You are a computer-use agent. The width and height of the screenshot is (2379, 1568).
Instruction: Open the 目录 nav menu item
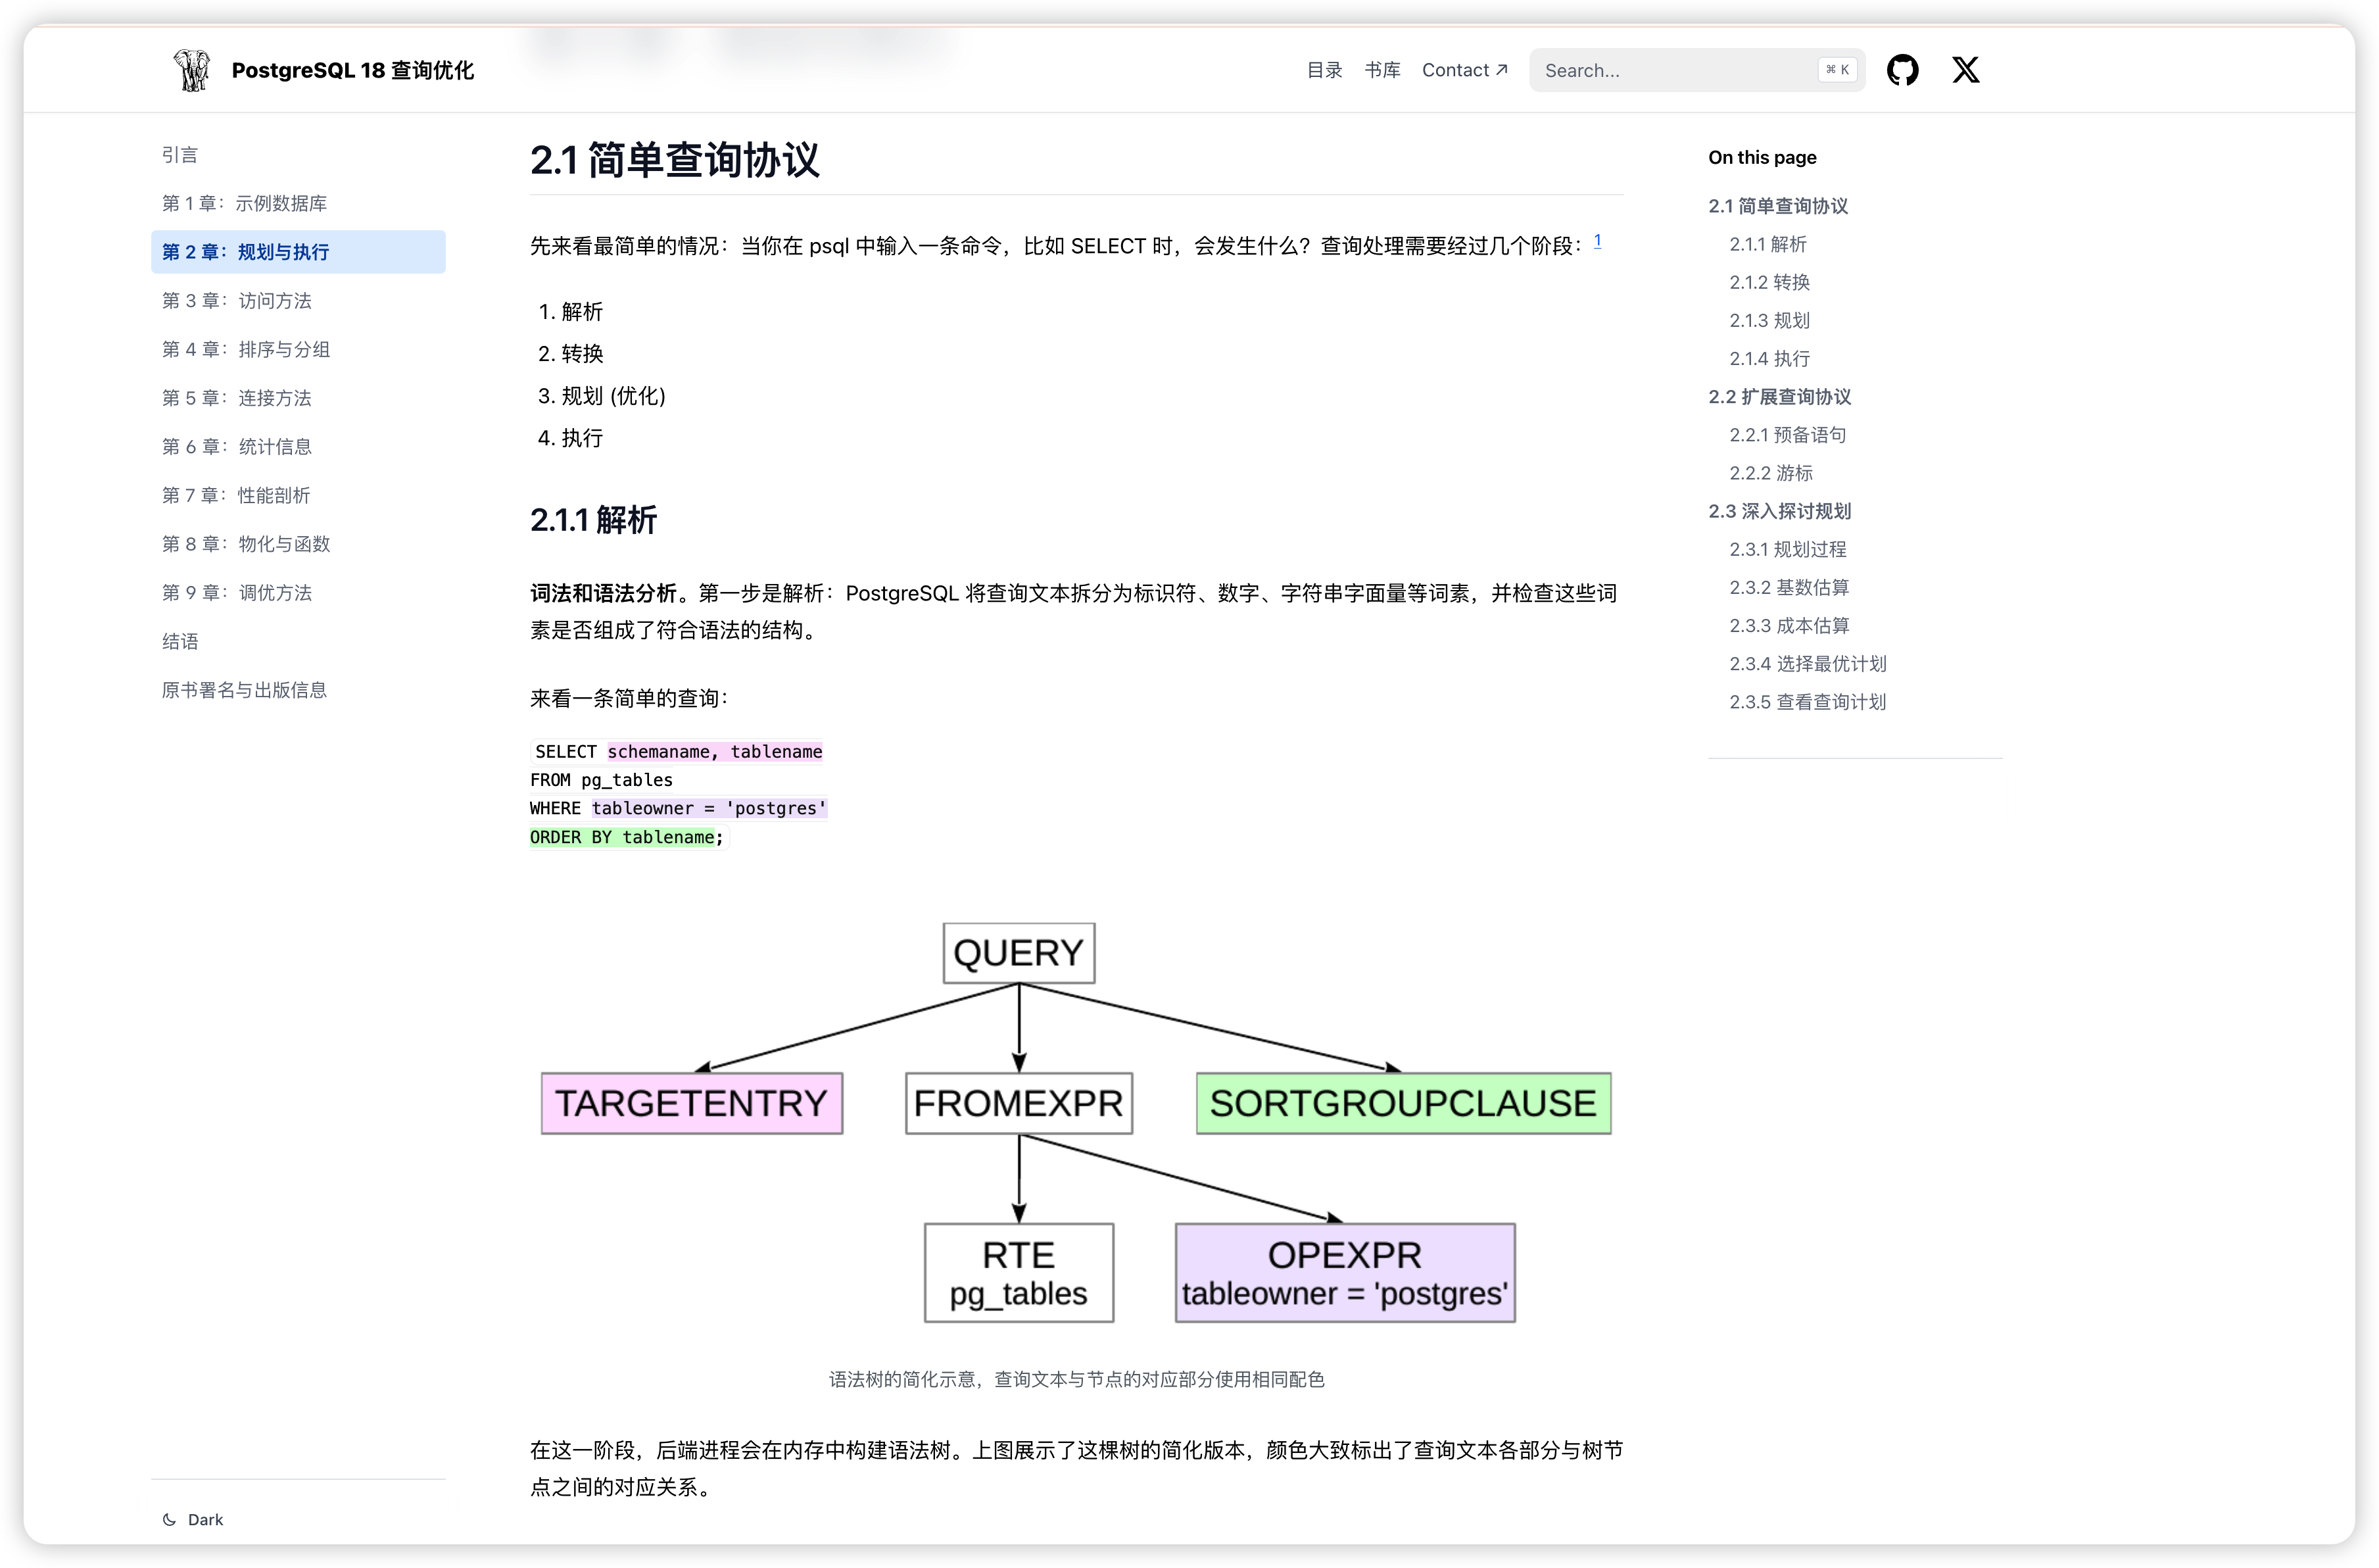[x=1324, y=70]
